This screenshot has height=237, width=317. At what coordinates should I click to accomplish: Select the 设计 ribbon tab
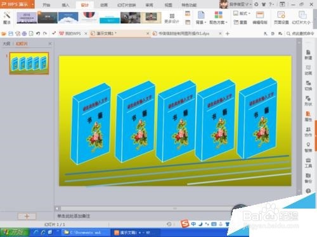(84, 5)
